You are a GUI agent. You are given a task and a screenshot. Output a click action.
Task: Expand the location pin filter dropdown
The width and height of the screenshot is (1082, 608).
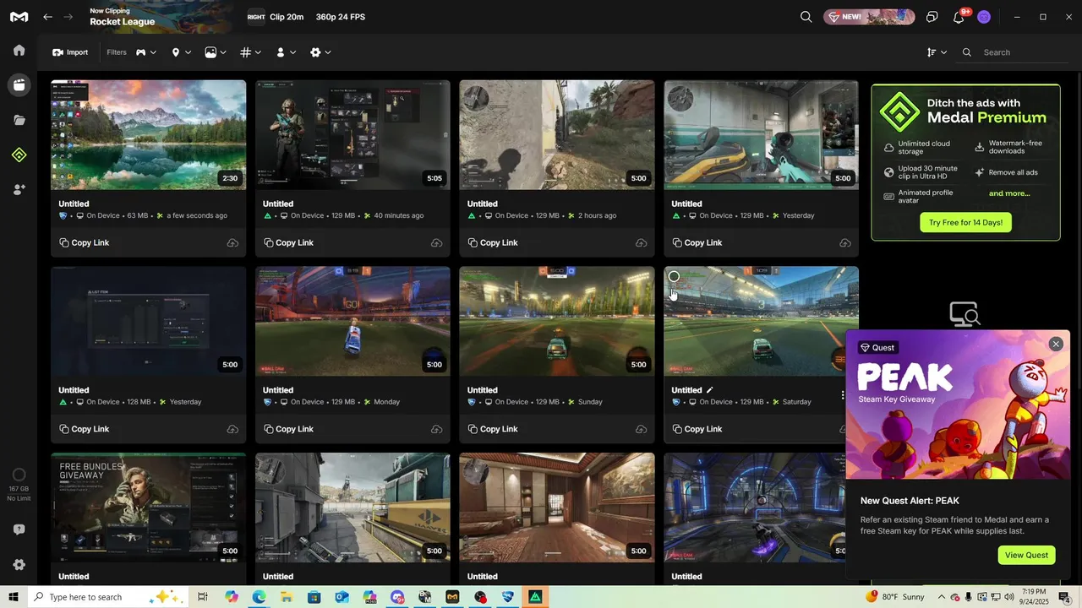coord(181,52)
